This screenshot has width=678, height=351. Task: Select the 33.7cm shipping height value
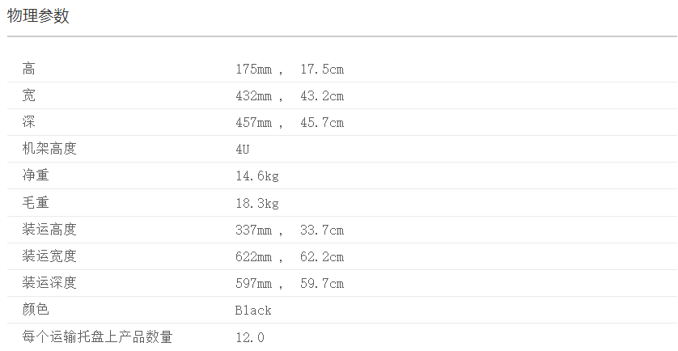321,230
